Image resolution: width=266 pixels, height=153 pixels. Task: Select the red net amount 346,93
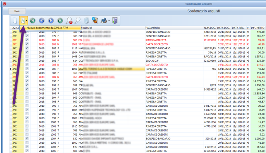261,77
